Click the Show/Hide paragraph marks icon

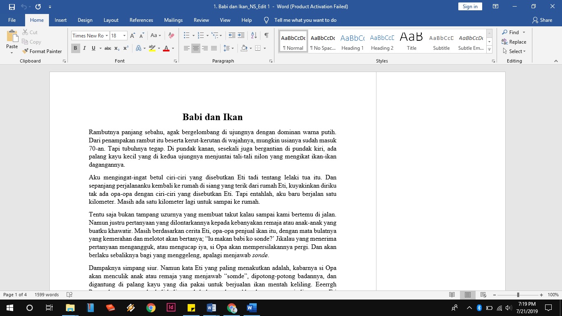267,36
